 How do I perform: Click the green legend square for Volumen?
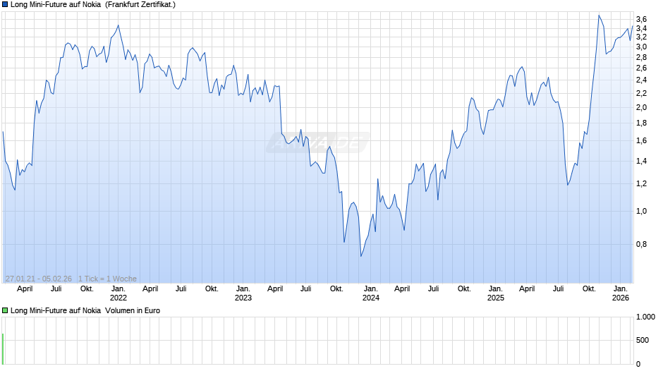(x=5, y=310)
